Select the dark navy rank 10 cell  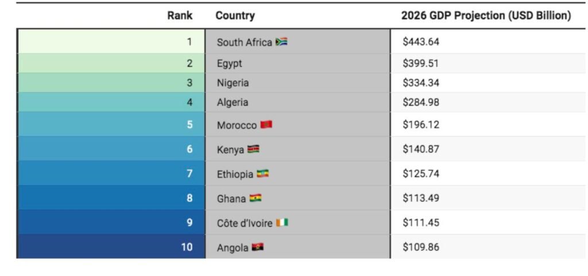pyautogui.click(x=111, y=247)
